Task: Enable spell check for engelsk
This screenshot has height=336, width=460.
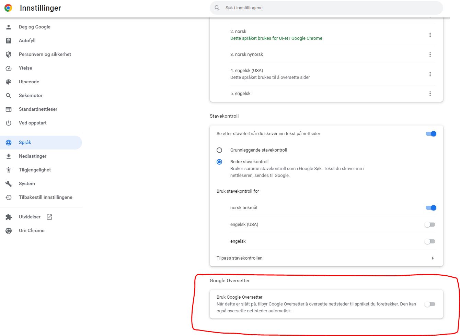Action: (x=430, y=241)
